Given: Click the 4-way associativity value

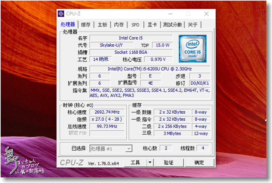Looking at the screenshot, I should 201,126.
